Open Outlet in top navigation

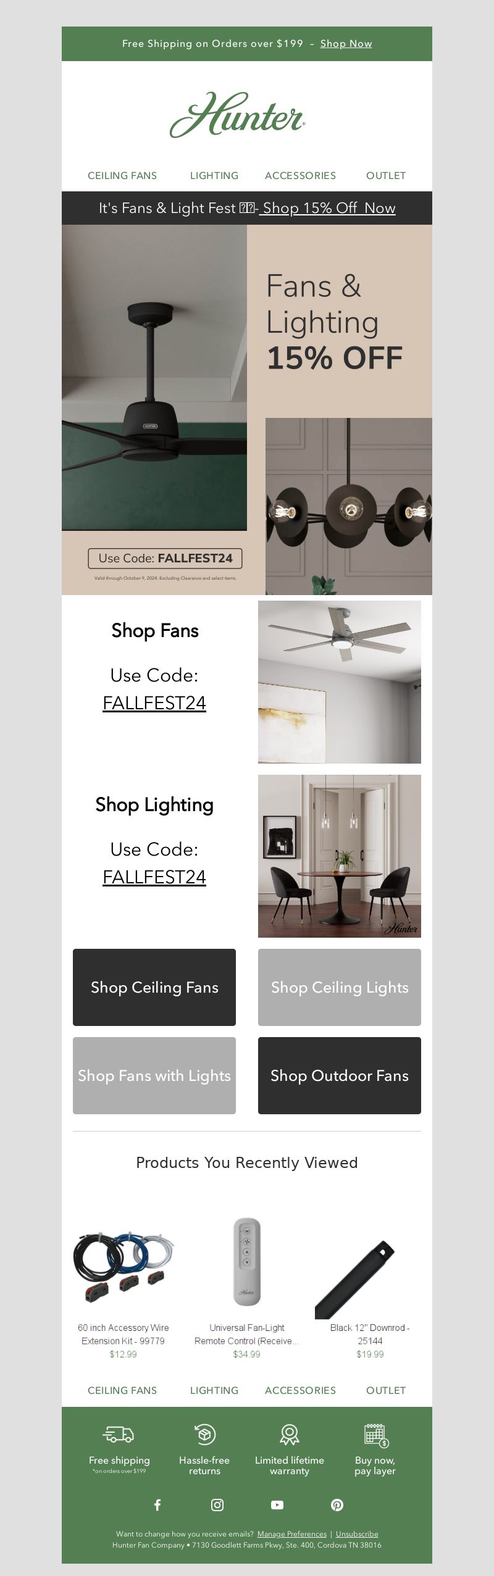[386, 175]
